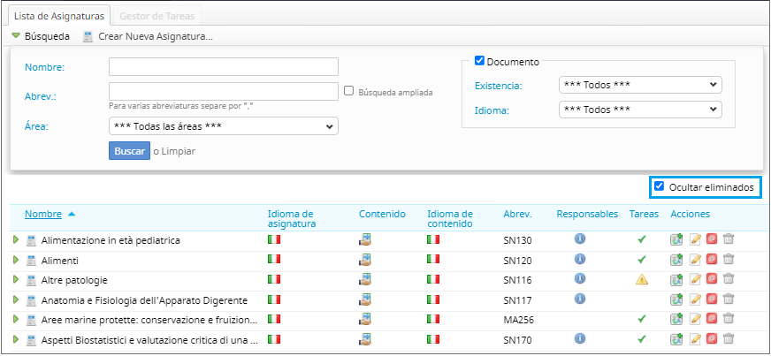
Task: Click the pencil edit icon for Alimenti
Action: point(695,260)
